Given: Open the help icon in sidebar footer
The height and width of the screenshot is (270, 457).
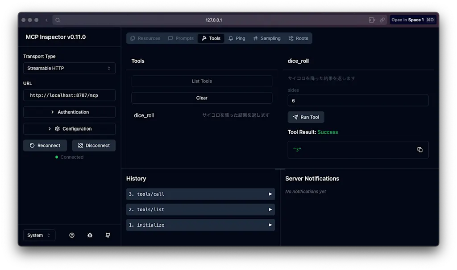Looking at the screenshot, I should [x=72, y=235].
